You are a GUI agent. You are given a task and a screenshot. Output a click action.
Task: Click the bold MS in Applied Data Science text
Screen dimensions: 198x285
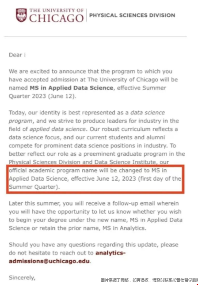click(72, 88)
